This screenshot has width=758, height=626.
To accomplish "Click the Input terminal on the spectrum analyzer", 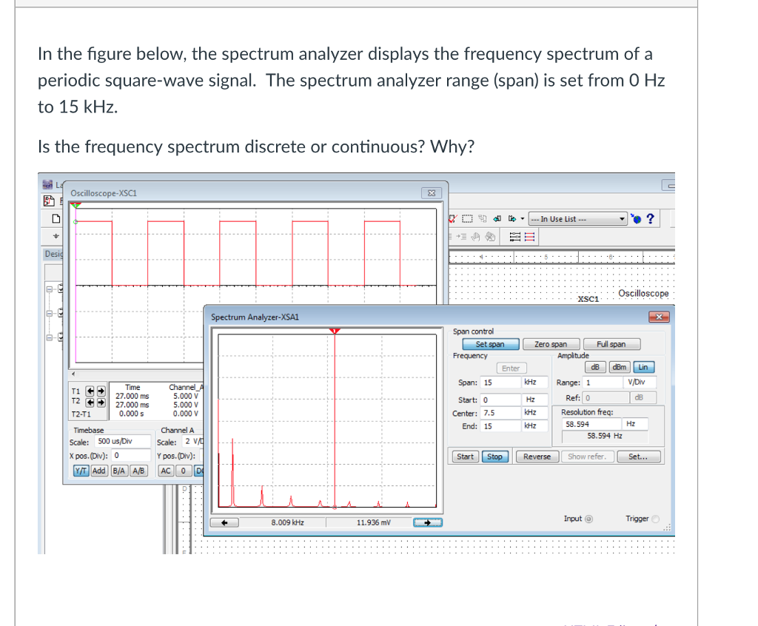I will tap(590, 519).
